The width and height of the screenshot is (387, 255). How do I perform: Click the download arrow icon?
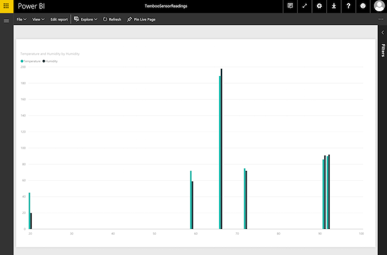coord(333,6)
